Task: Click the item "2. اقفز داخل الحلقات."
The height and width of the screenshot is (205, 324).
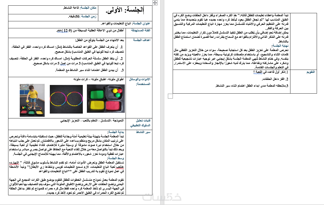Action: click(x=275, y=79)
